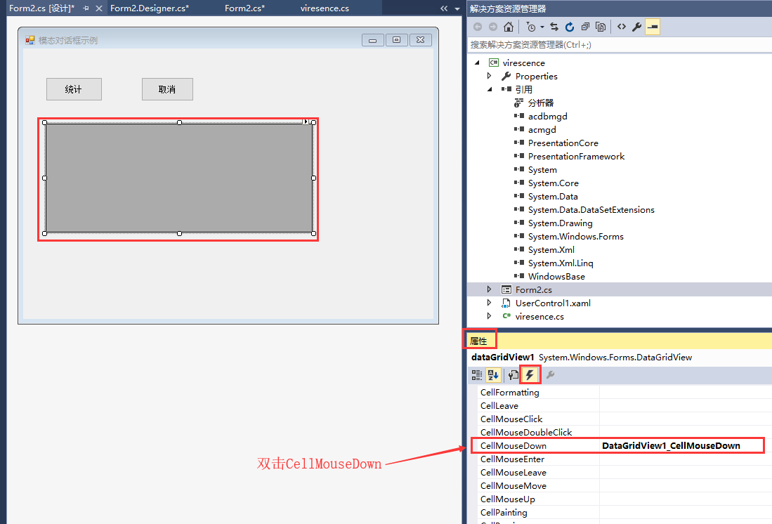This screenshot has width=772, height=524.
Task: Switch to Categorized properties view
Action: (476, 374)
